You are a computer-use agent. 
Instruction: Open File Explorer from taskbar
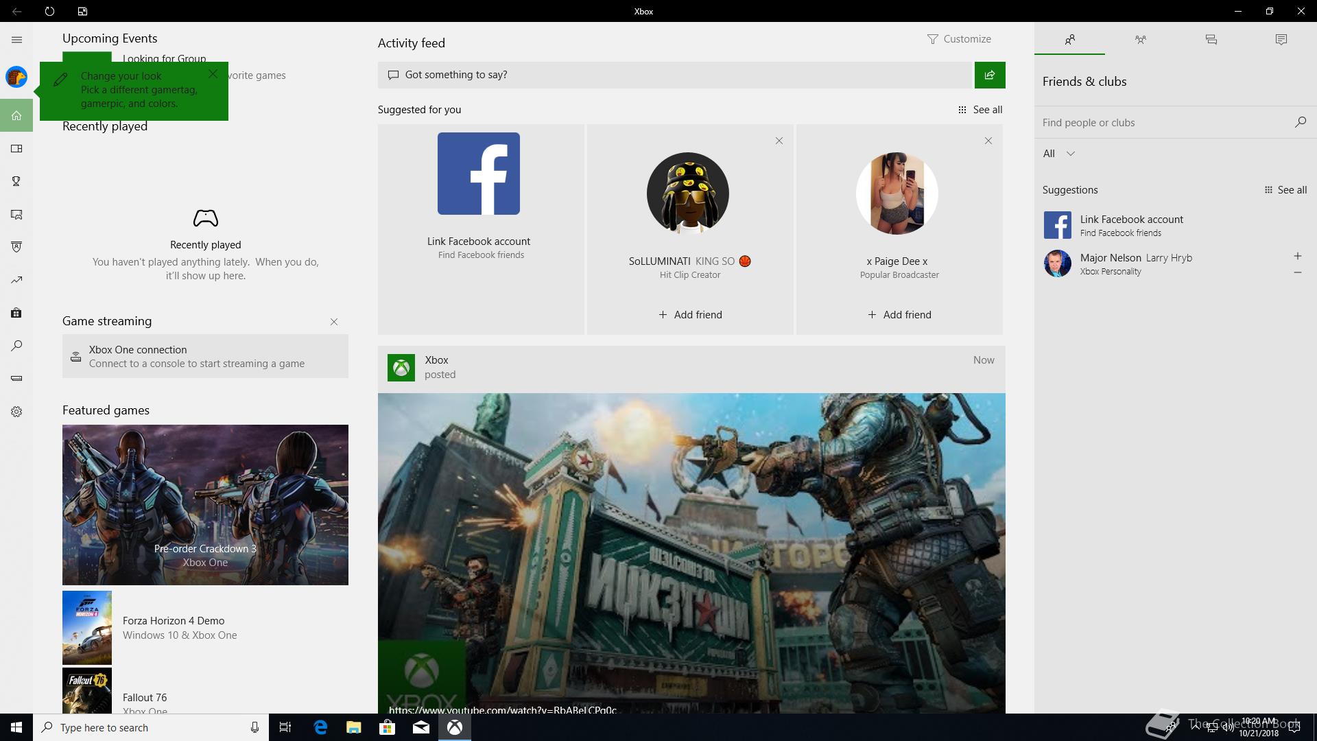tap(353, 727)
